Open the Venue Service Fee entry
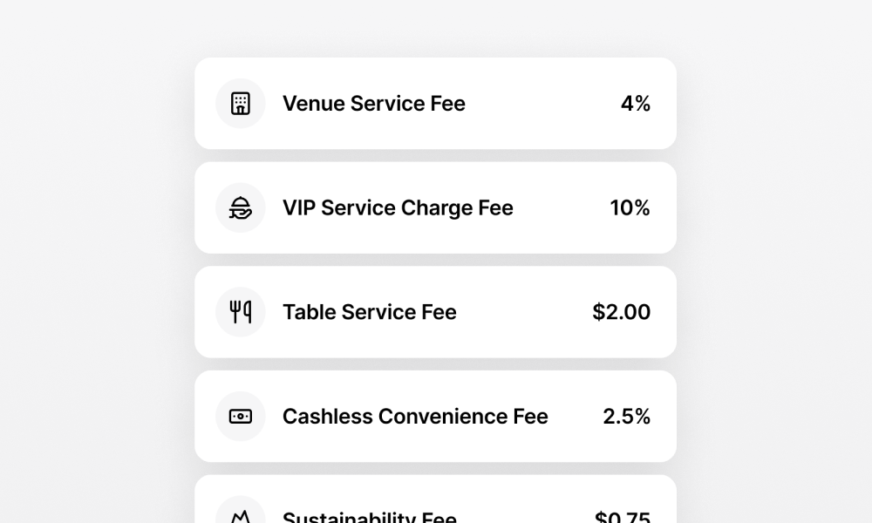The image size is (872, 523). (436, 103)
